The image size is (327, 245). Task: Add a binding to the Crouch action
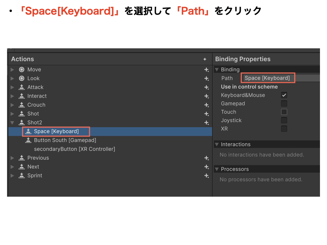tap(206, 105)
